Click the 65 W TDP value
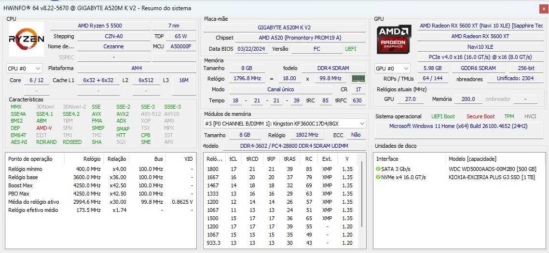Viewport: 549px width, 253px height. pos(180,36)
